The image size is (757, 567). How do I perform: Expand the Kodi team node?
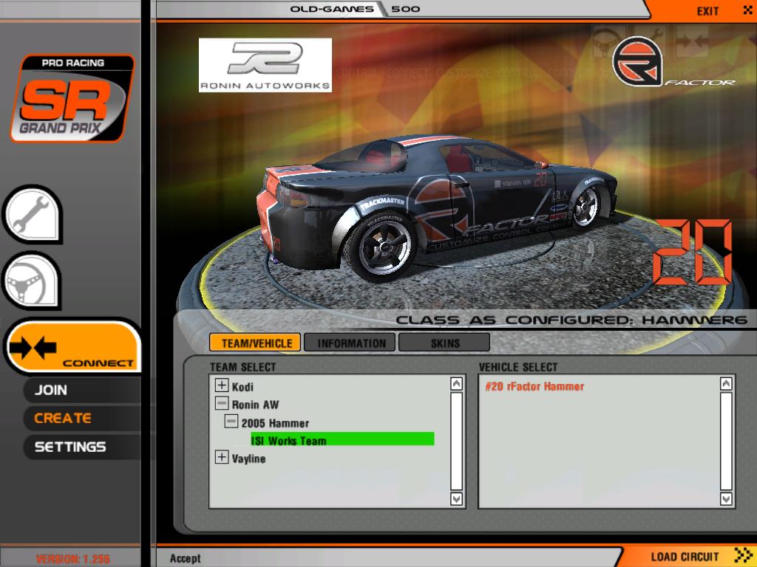pos(222,385)
